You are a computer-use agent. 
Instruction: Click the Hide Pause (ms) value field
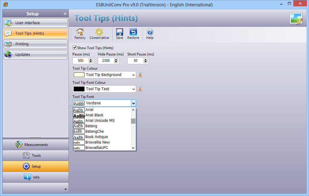coord(106,61)
